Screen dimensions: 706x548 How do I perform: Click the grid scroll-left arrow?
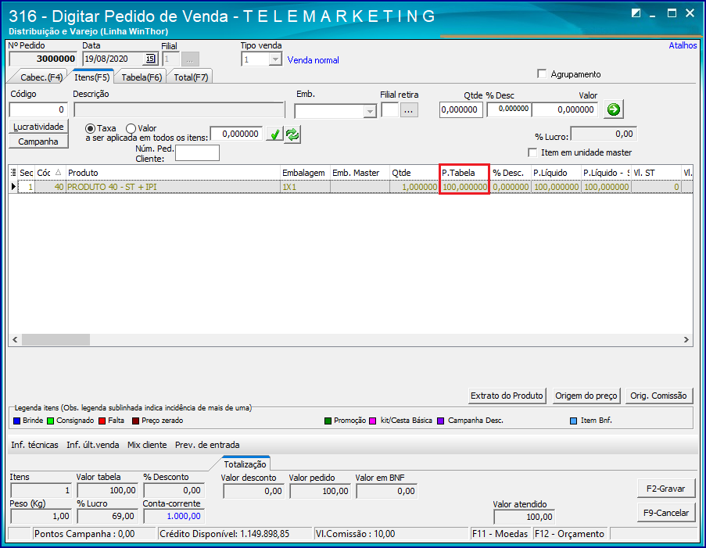(x=15, y=339)
